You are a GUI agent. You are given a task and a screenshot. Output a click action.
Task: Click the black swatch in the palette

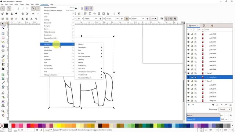[6, 125]
